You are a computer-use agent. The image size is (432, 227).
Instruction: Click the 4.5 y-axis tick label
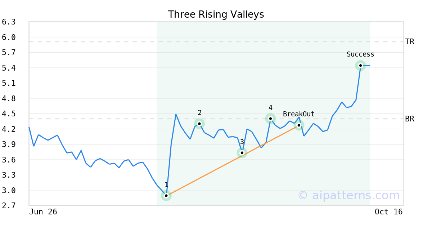pos(9,114)
